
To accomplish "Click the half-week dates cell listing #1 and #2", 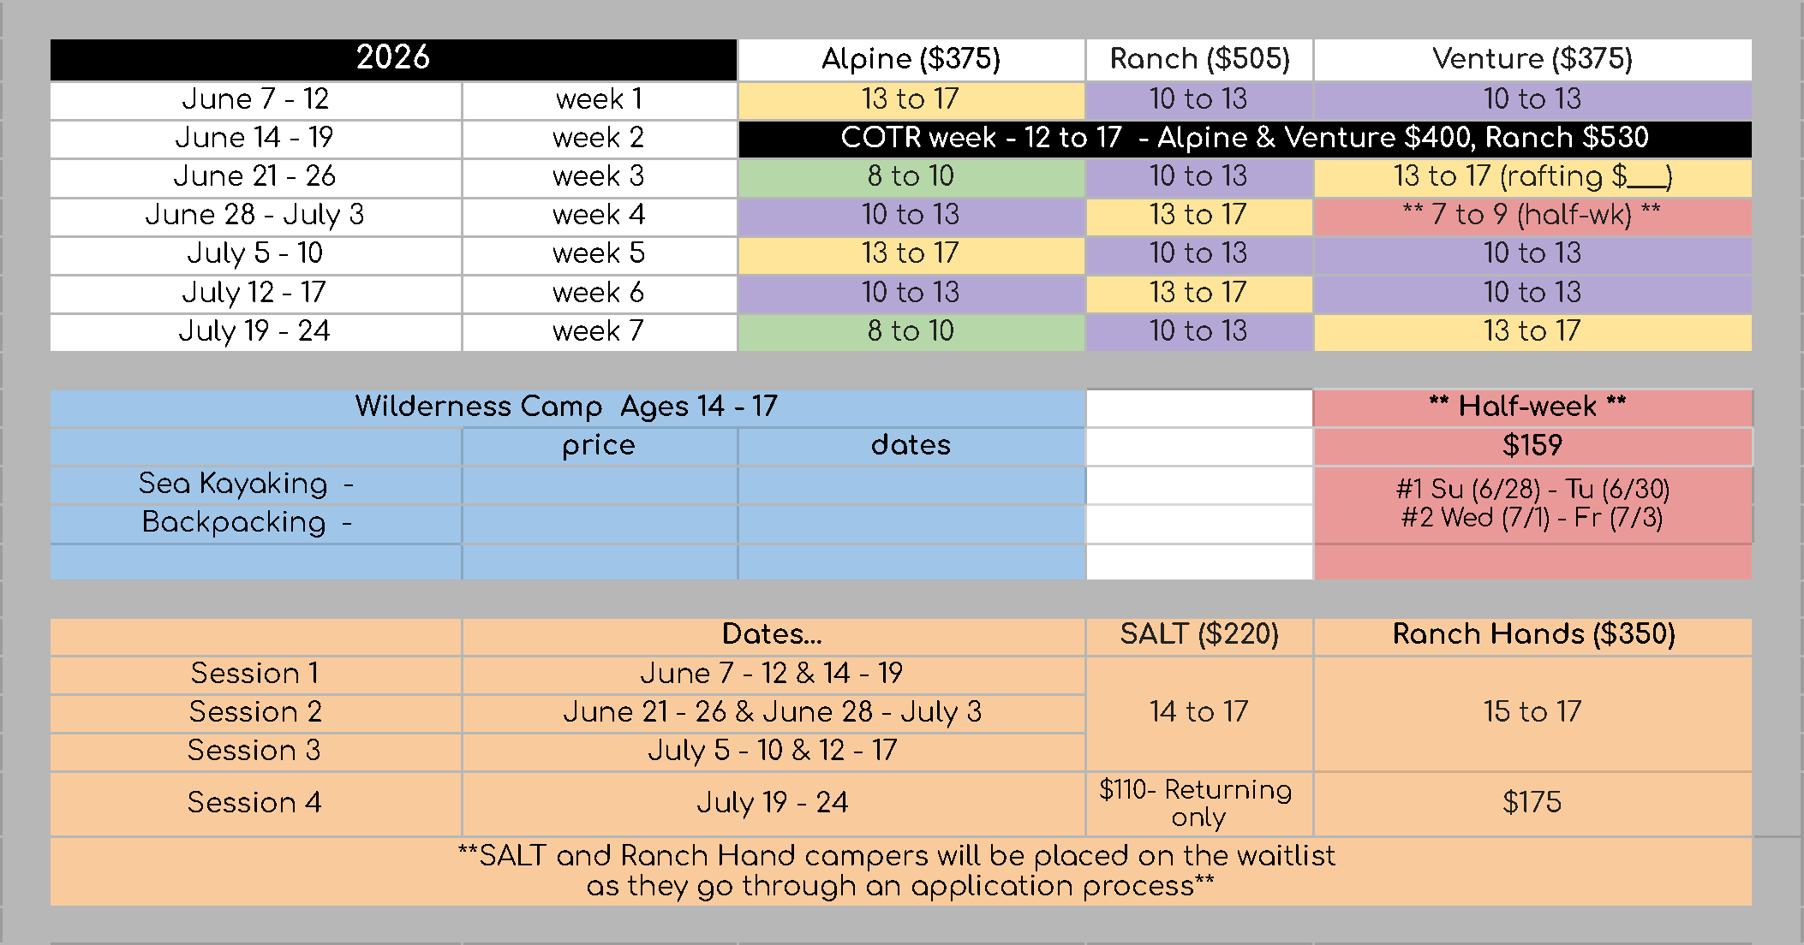I will click(x=1532, y=503).
